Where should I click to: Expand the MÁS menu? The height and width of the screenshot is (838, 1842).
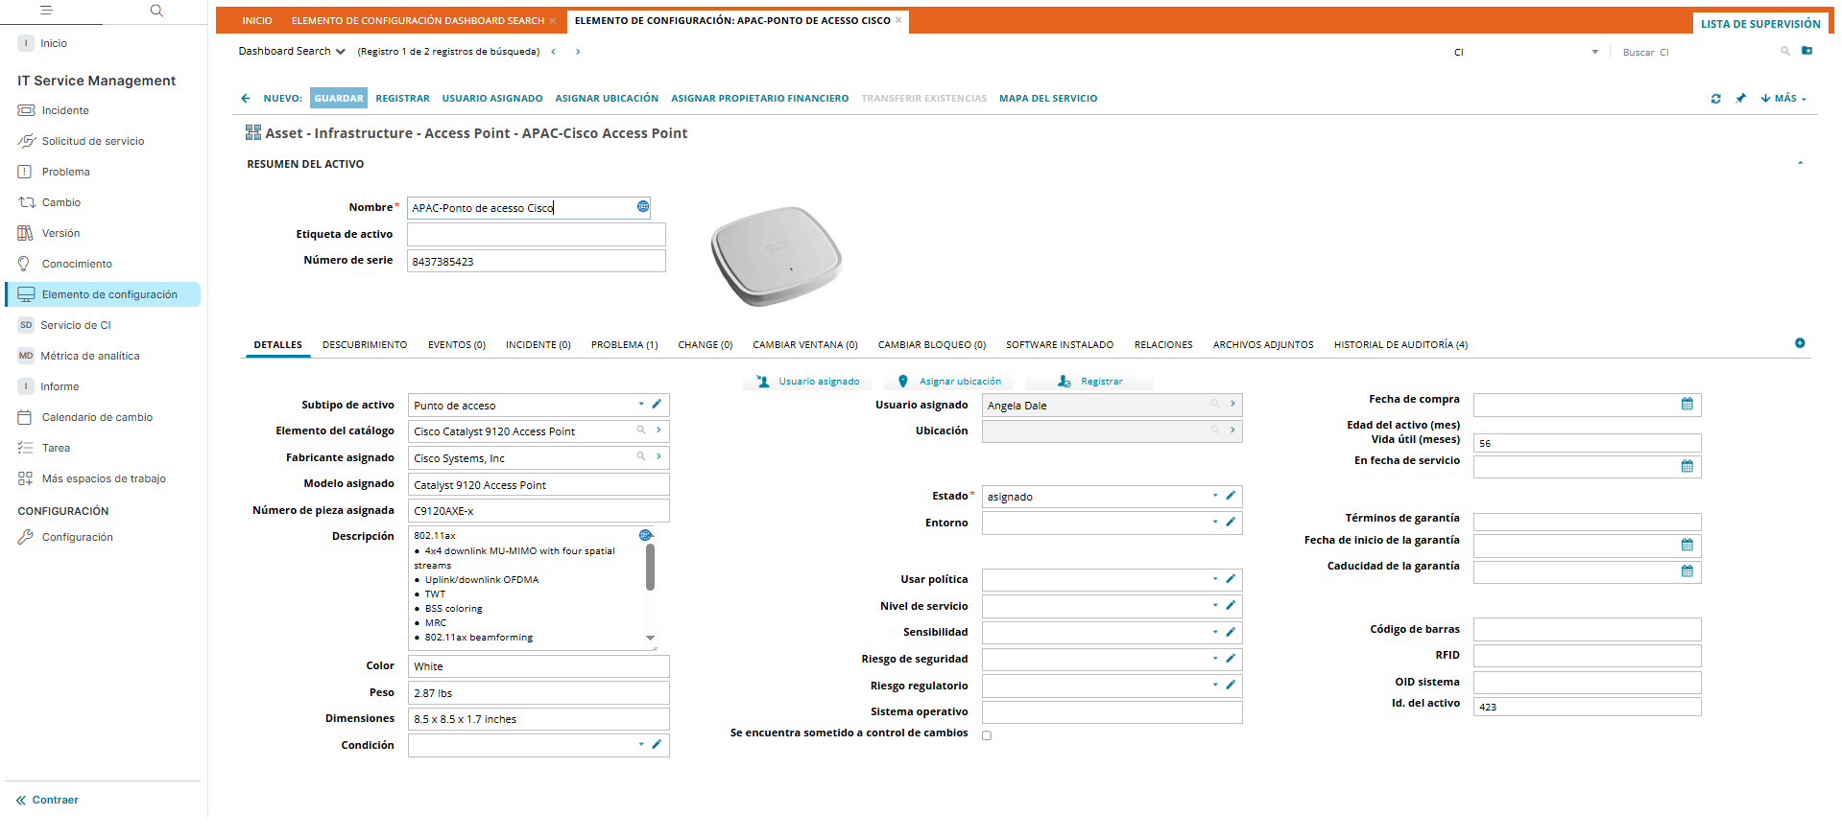coord(1784,99)
